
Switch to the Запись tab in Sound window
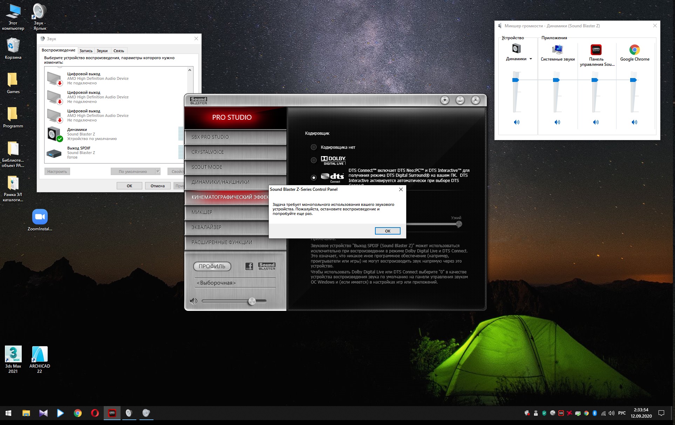(86, 51)
